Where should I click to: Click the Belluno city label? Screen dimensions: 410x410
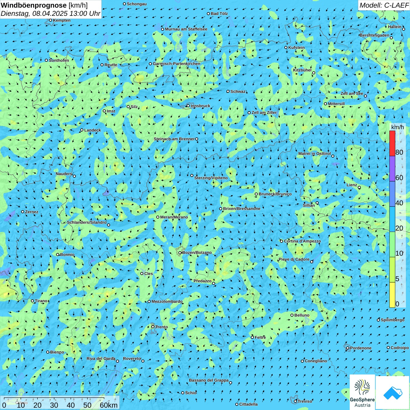coord(302,315)
